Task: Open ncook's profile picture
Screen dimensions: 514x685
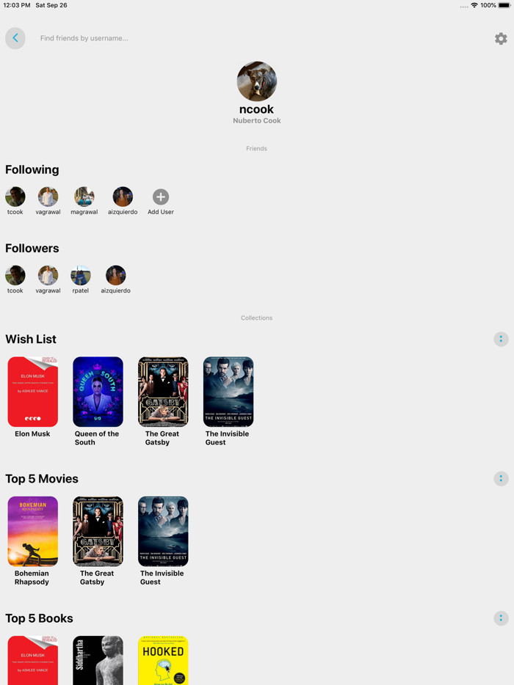Action: [257, 81]
